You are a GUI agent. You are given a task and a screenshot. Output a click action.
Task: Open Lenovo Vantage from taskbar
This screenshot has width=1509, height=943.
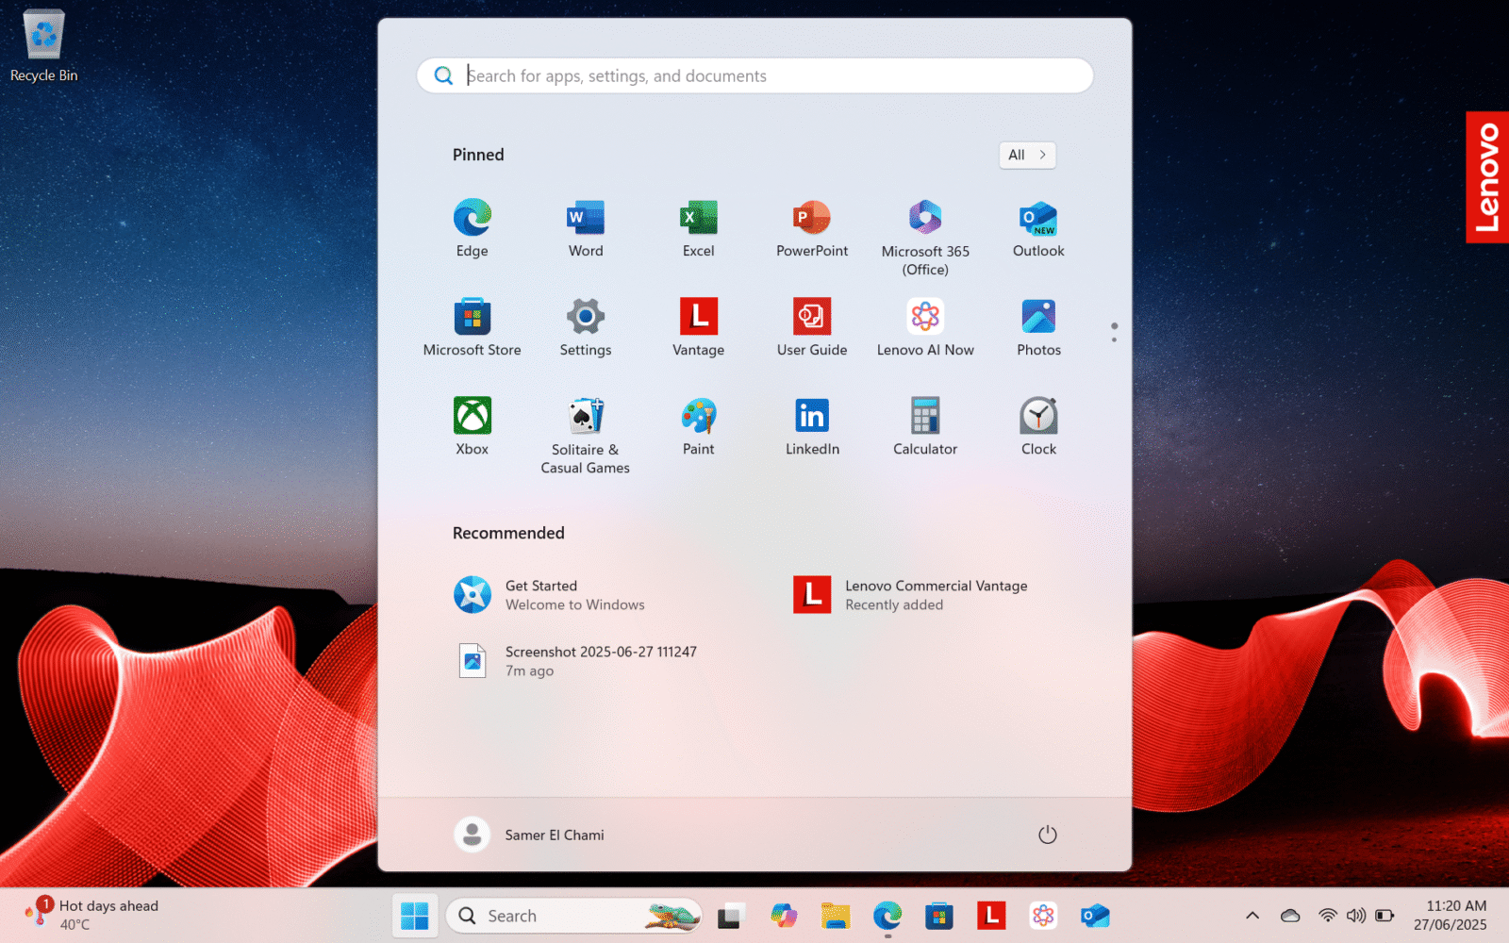[x=990, y=916]
